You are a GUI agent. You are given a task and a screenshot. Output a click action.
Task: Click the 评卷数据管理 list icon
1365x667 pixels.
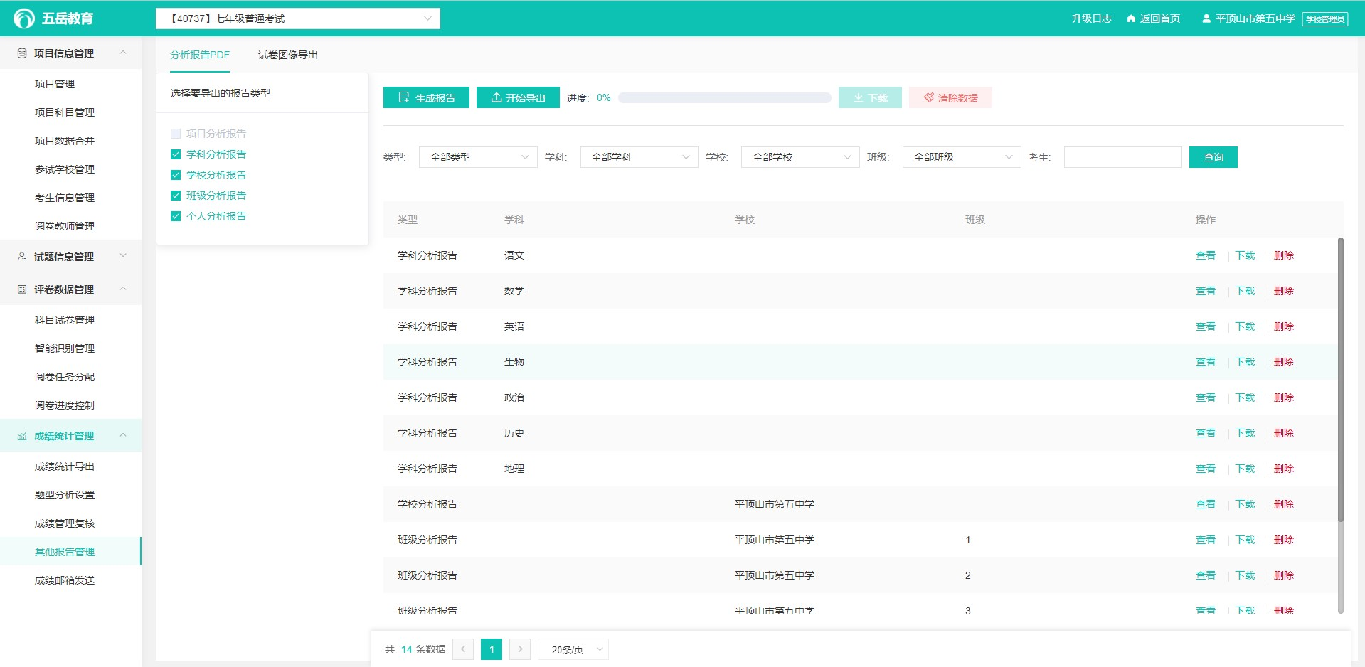(x=22, y=289)
